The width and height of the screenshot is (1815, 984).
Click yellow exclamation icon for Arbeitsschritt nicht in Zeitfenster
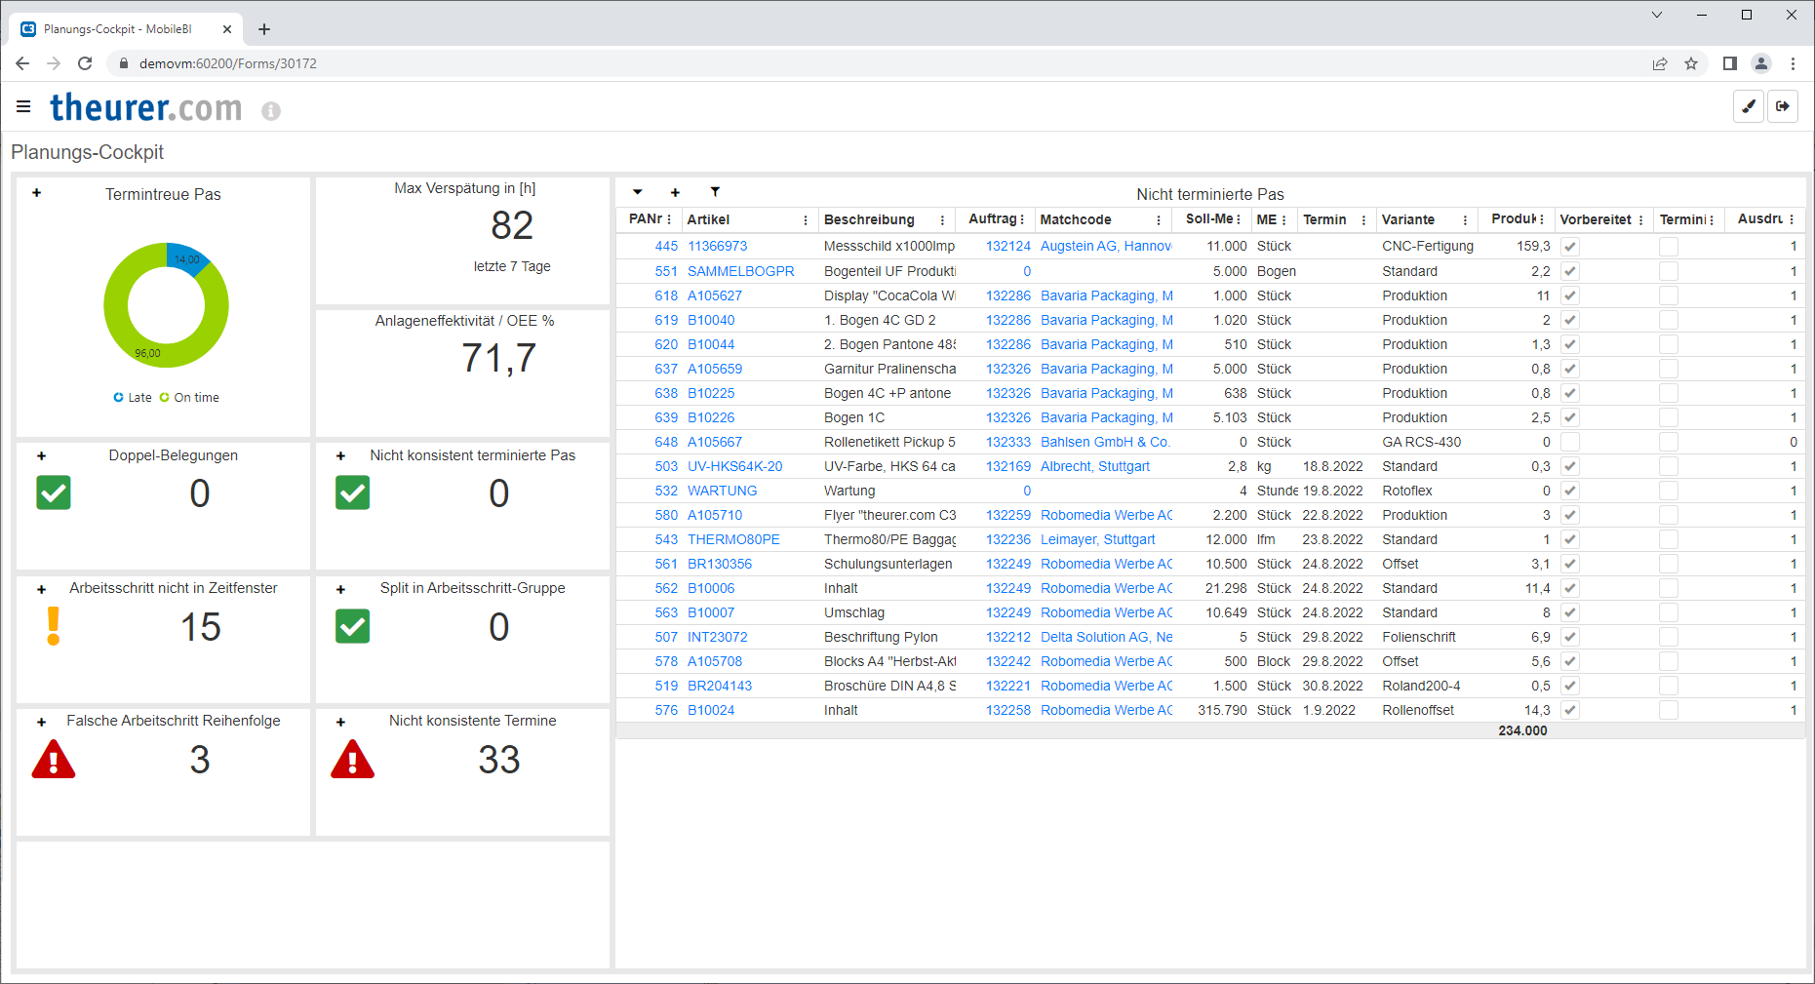54,626
